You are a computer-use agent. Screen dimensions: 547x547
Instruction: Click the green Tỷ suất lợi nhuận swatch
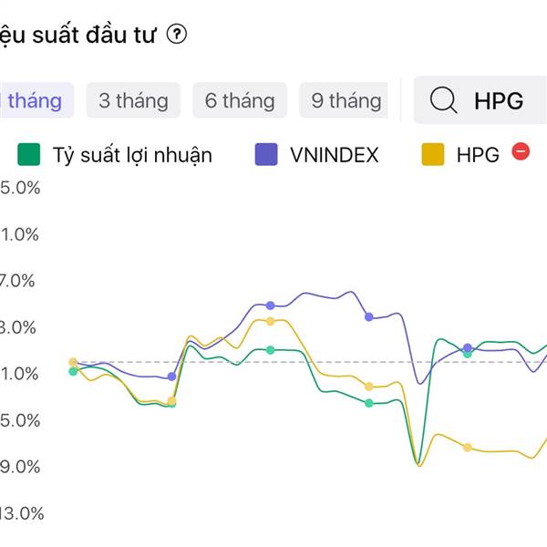click(x=30, y=155)
